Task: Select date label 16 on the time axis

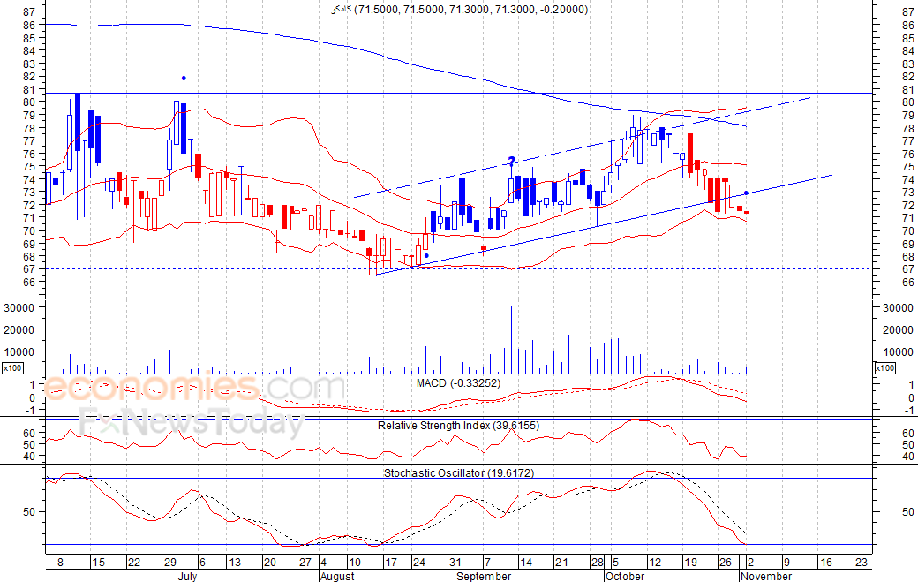Action: [x=826, y=562]
